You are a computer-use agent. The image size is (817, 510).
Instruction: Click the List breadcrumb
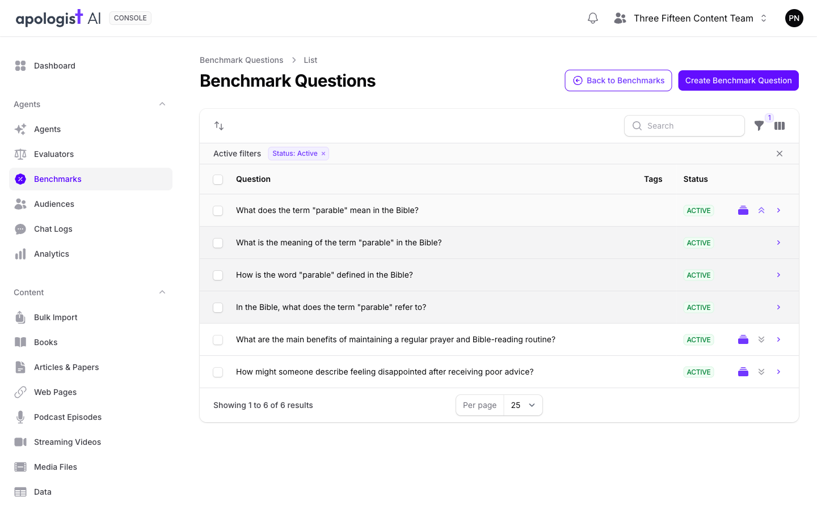pyautogui.click(x=310, y=60)
